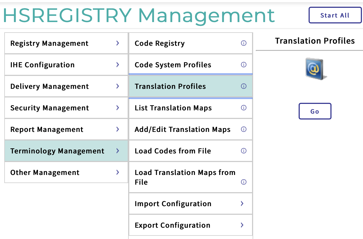
Task: Choose List Translation Maps option
Action: pos(173,108)
